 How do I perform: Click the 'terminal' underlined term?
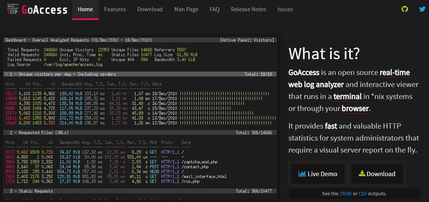pos(347,96)
